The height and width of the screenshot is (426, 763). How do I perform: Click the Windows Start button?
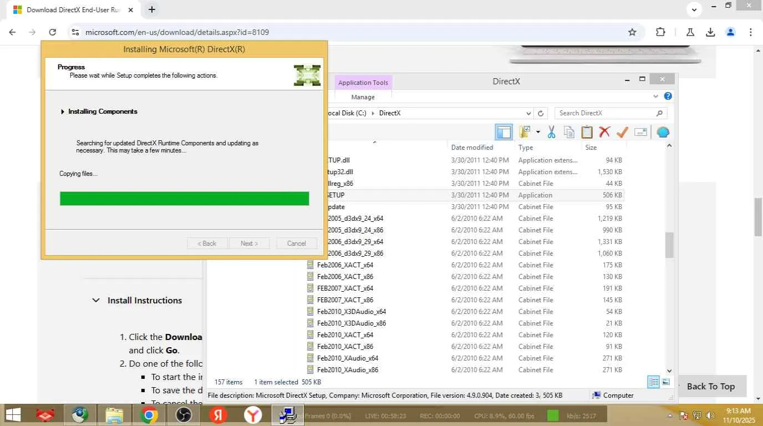(13, 415)
